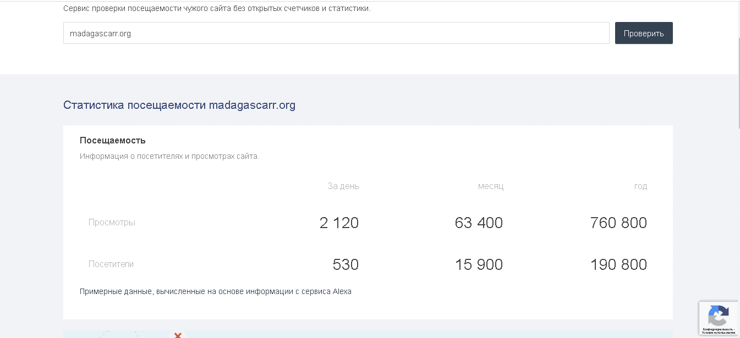Select the месяц column header
The image size is (740, 338).
[x=490, y=186]
